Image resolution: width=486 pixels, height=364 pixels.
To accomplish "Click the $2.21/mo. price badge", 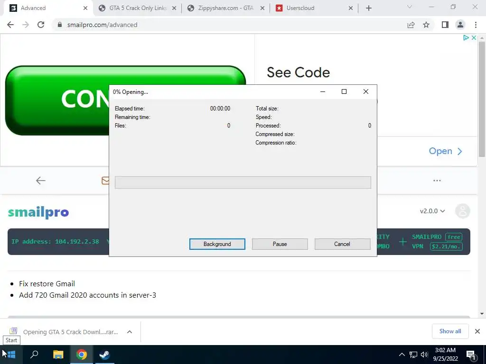I will coord(446,246).
